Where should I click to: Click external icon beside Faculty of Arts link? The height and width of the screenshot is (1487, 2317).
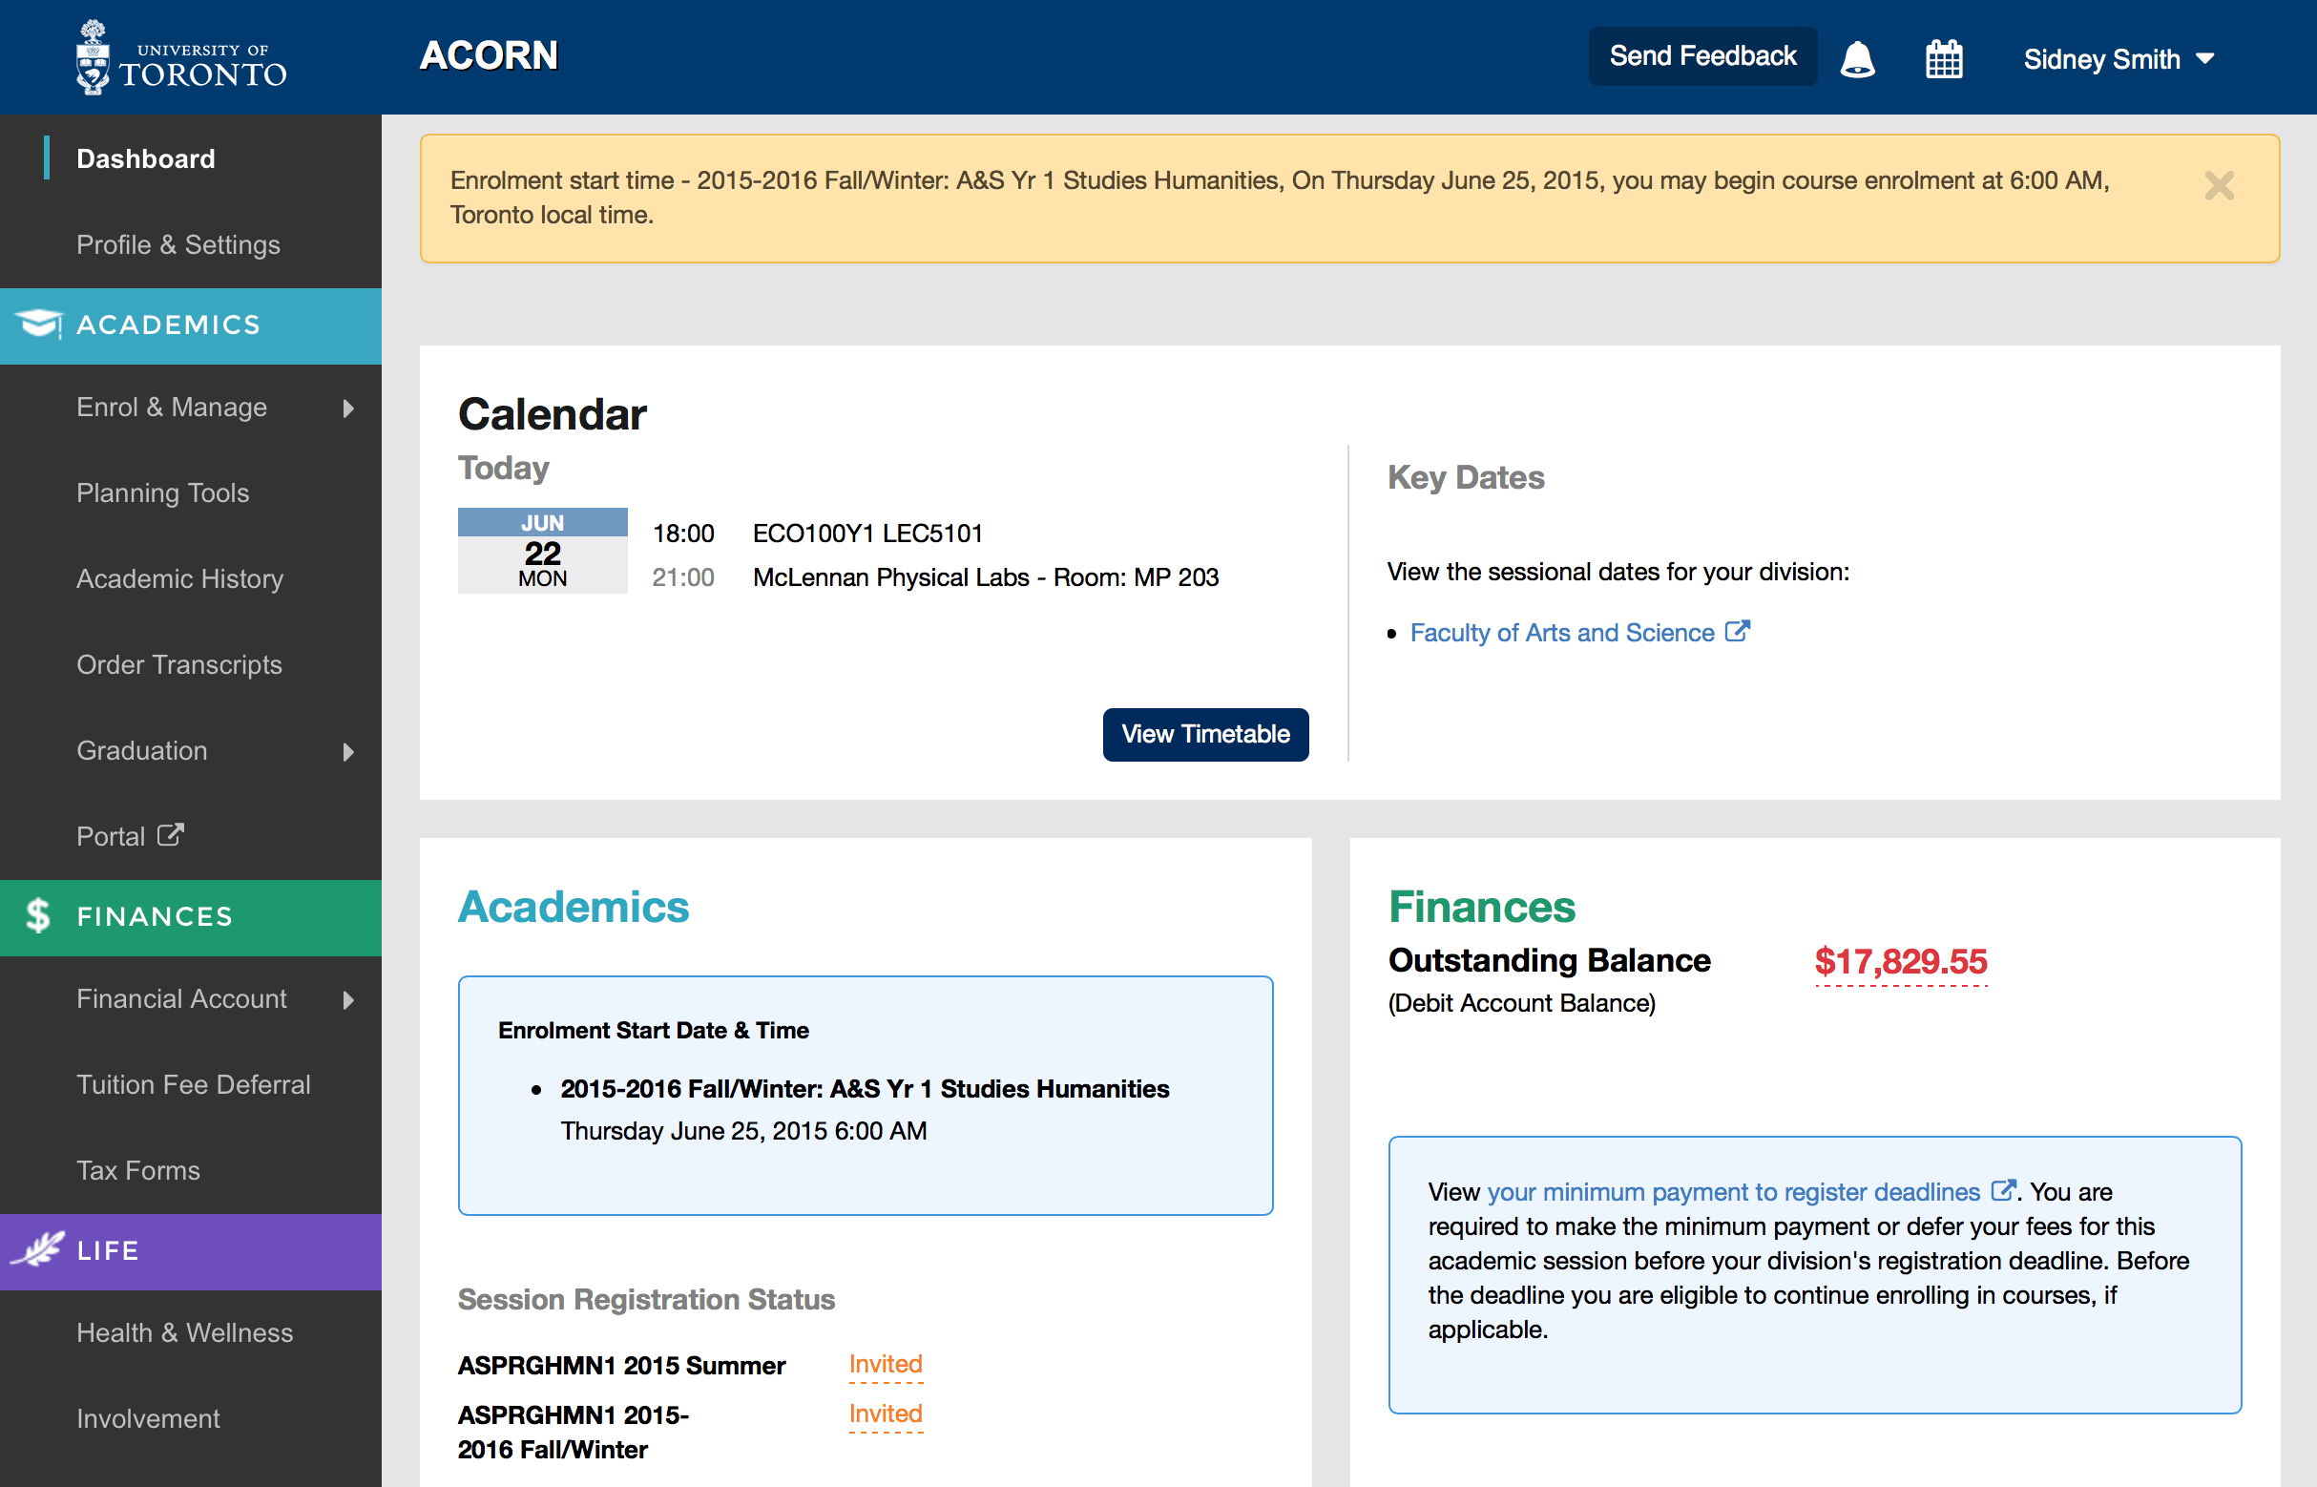click(x=1737, y=632)
